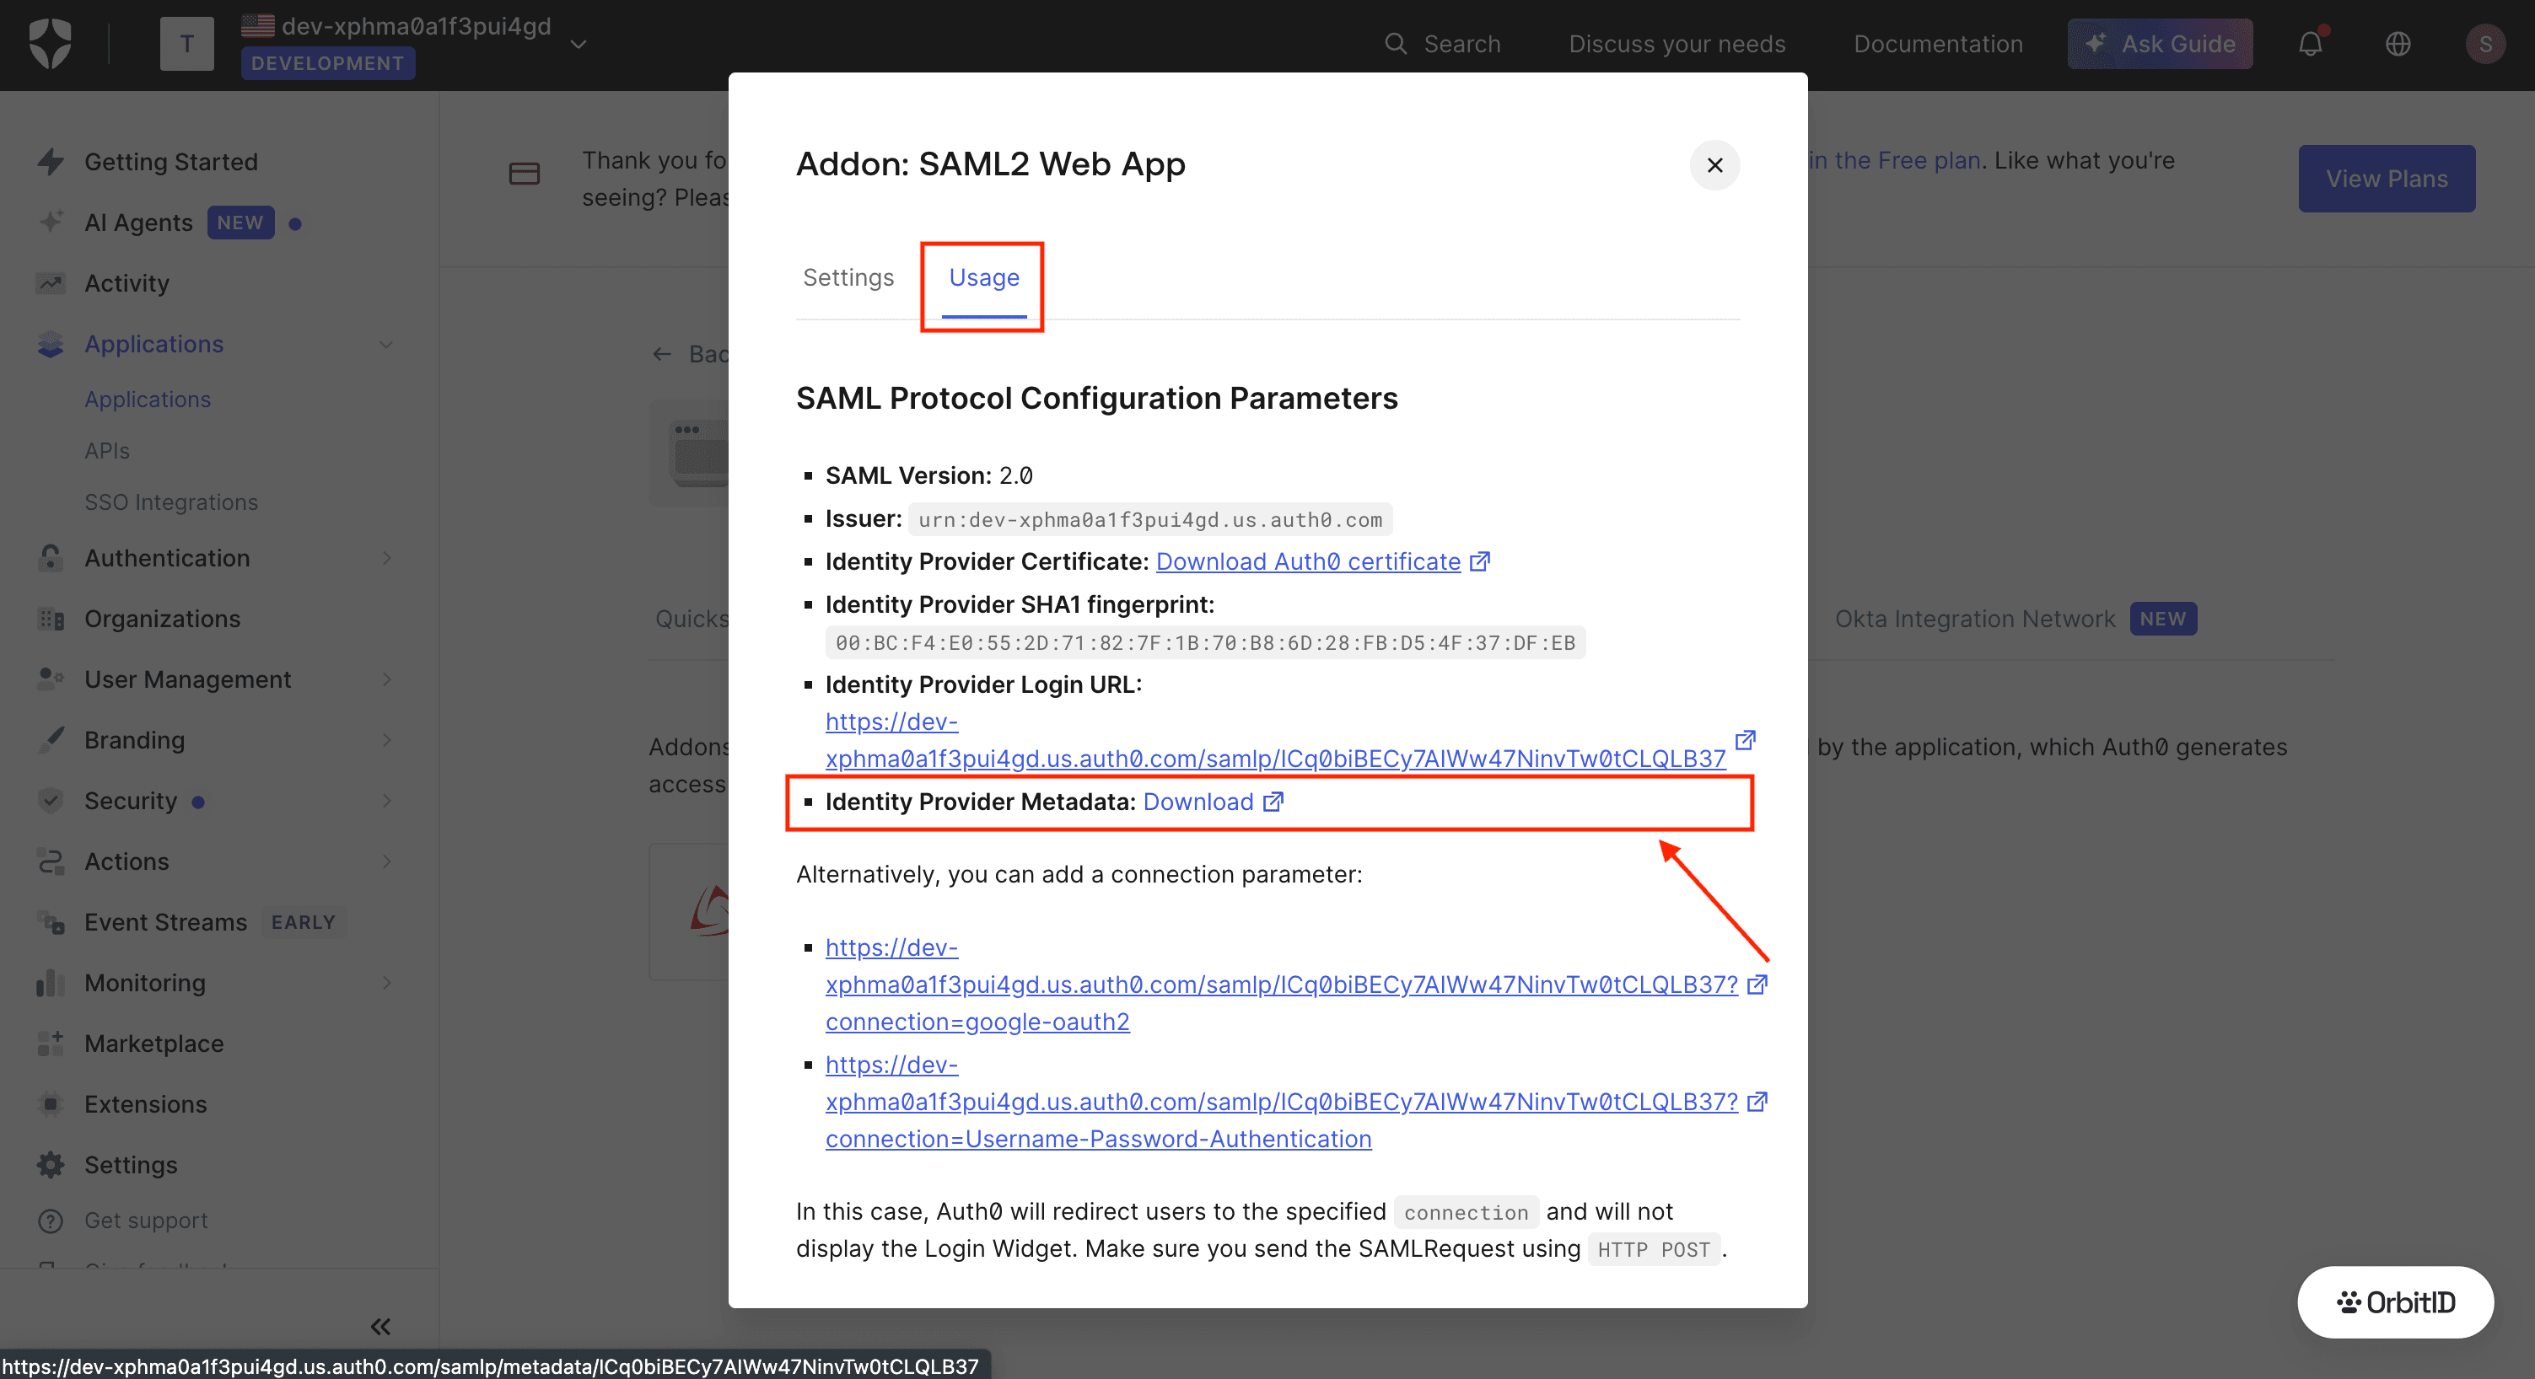Viewport: 2535px width, 1379px height.
Task: Open the google-oauth2 connection URL
Action: tap(1281, 985)
